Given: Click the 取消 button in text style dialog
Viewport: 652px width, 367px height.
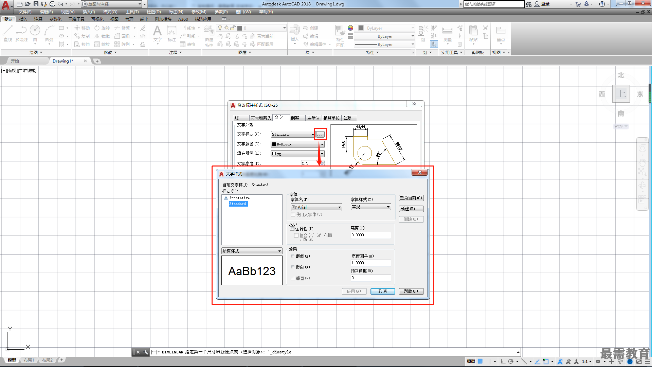Looking at the screenshot, I should (x=382, y=291).
